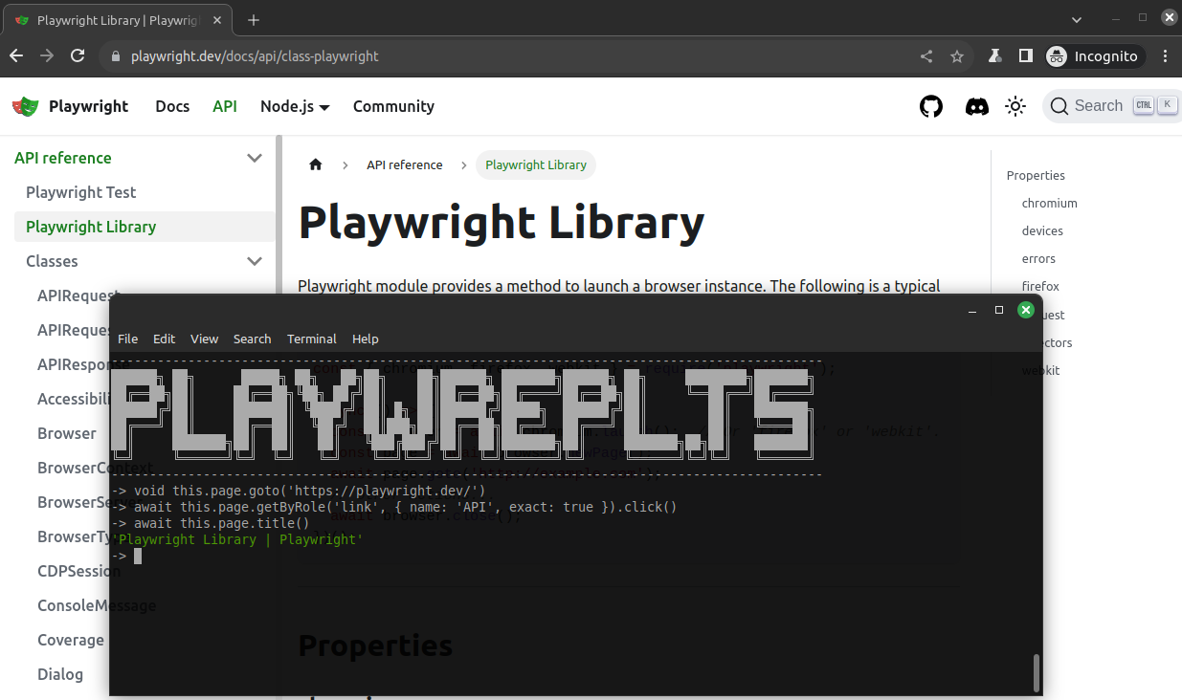Reload the page with refresh icon
This screenshot has height=700, width=1182.
tap(78, 56)
